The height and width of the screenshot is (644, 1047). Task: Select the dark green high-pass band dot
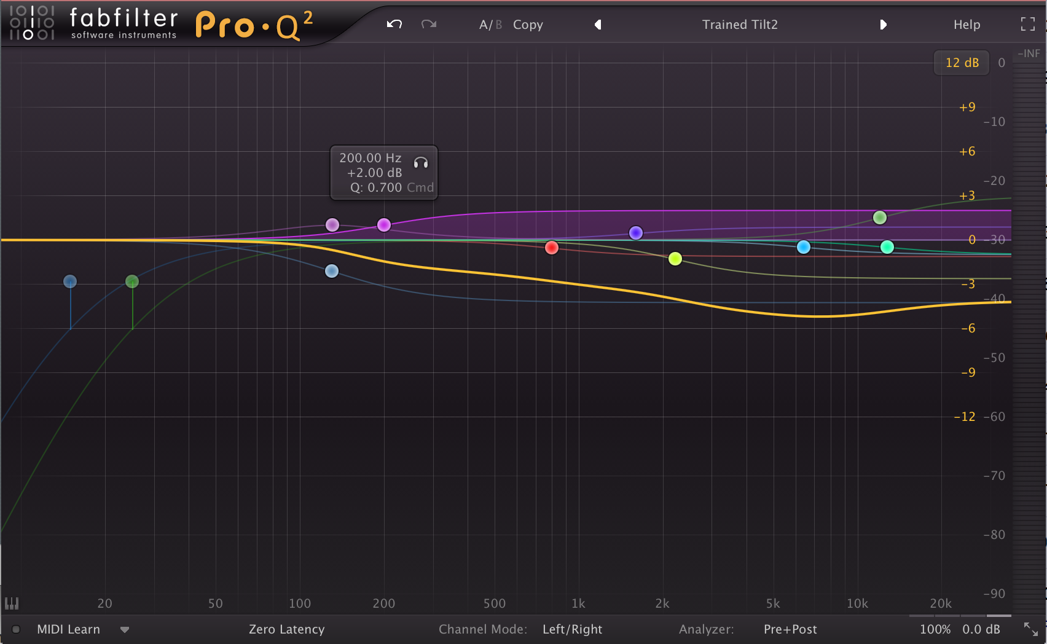point(132,281)
